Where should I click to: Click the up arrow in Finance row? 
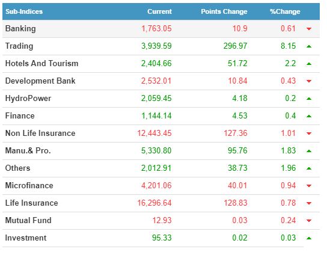point(309,116)
